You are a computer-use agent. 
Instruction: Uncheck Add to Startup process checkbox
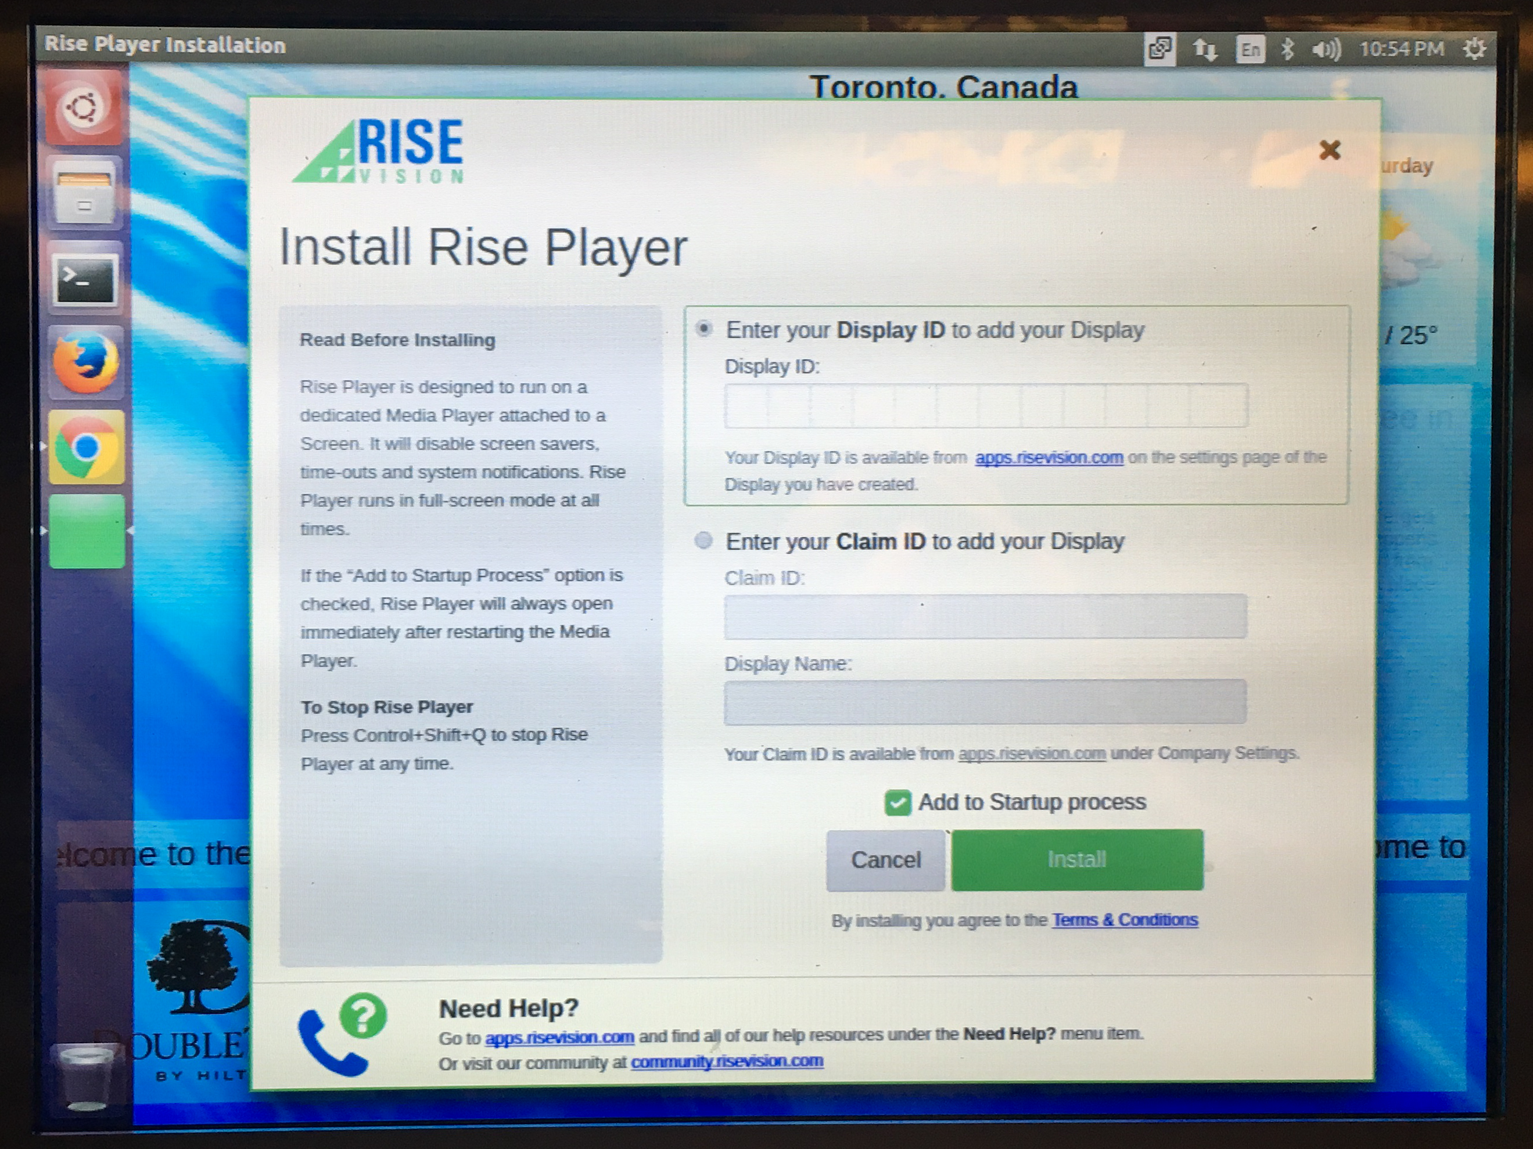pyautogui.click(x=897, y=803)
